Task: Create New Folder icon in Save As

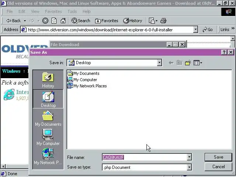Action: coord(188,63)
